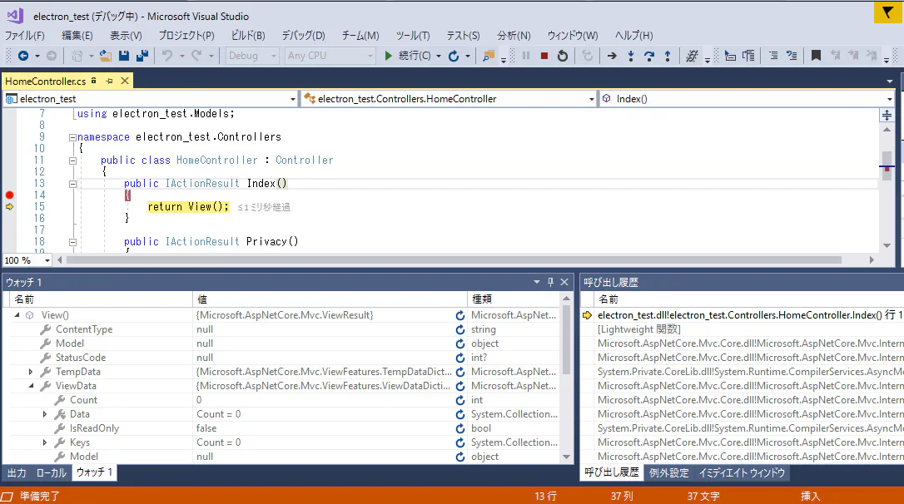Collapse the Privacy() method on line 18
The height and width of the screenshot is (504, 904).
click(x=72, y=243)
